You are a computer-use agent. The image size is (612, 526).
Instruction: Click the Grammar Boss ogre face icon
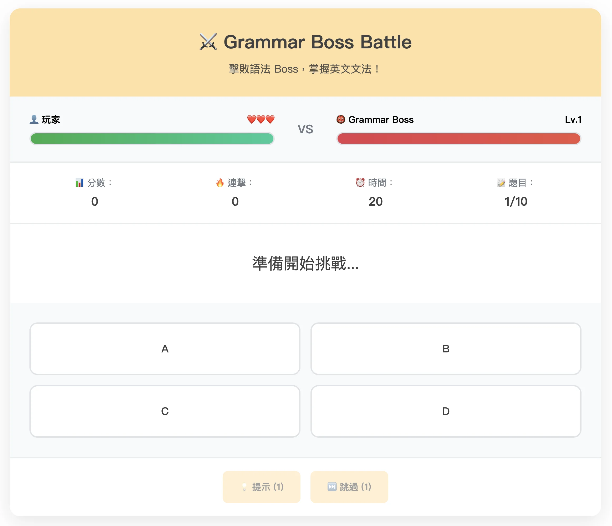pyautogui.click(x=340, y=119)
